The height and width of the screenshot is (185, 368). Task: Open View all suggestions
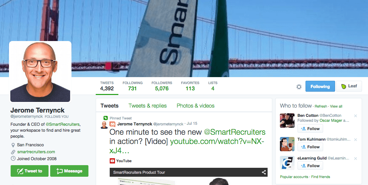pos(336,106)
